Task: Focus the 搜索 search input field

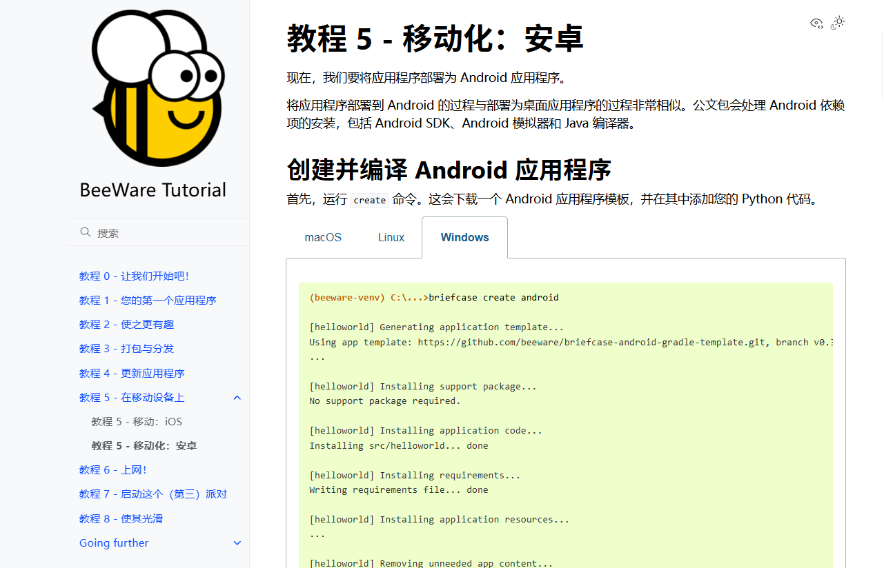Action: click(x=158, y=233)
